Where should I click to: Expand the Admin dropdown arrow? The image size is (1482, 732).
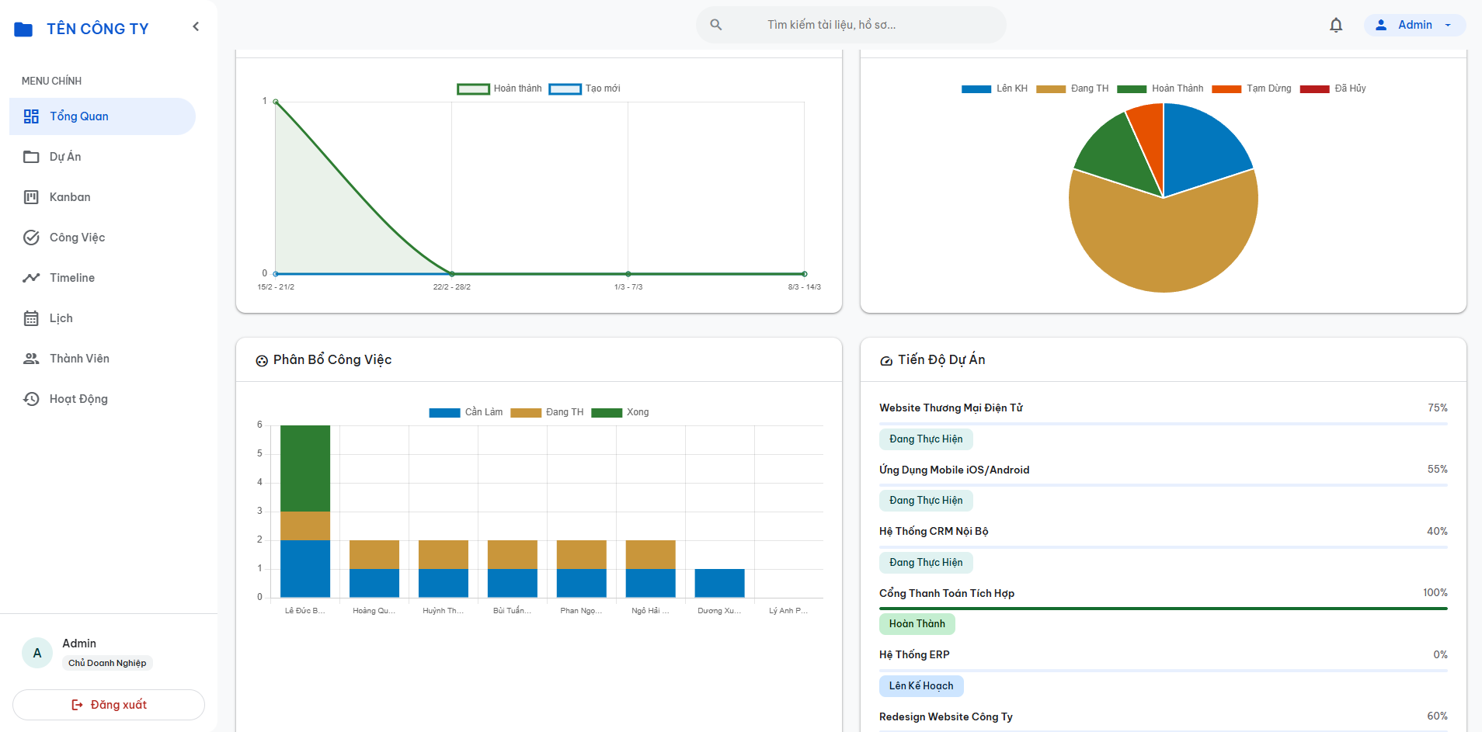tap(1448, 25)
